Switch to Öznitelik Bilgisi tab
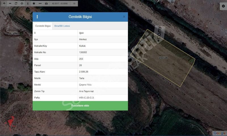227x136 pixels. tap(43, 26)
